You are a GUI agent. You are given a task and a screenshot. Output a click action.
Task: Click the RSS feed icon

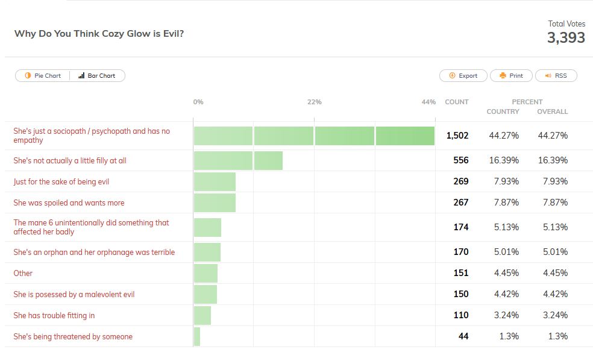[548, 76]
